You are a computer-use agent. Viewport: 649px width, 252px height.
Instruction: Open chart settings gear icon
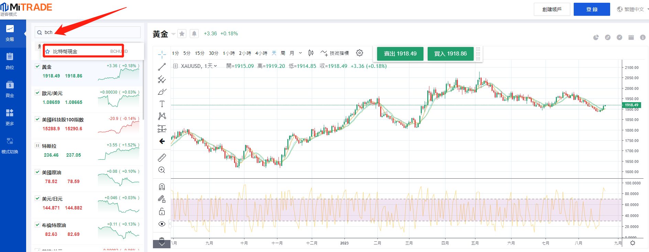click(360, 53)
